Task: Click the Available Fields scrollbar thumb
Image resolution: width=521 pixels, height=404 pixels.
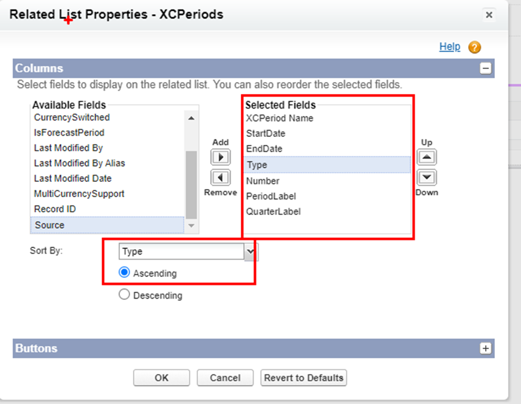Action: (x=191, y=185)
